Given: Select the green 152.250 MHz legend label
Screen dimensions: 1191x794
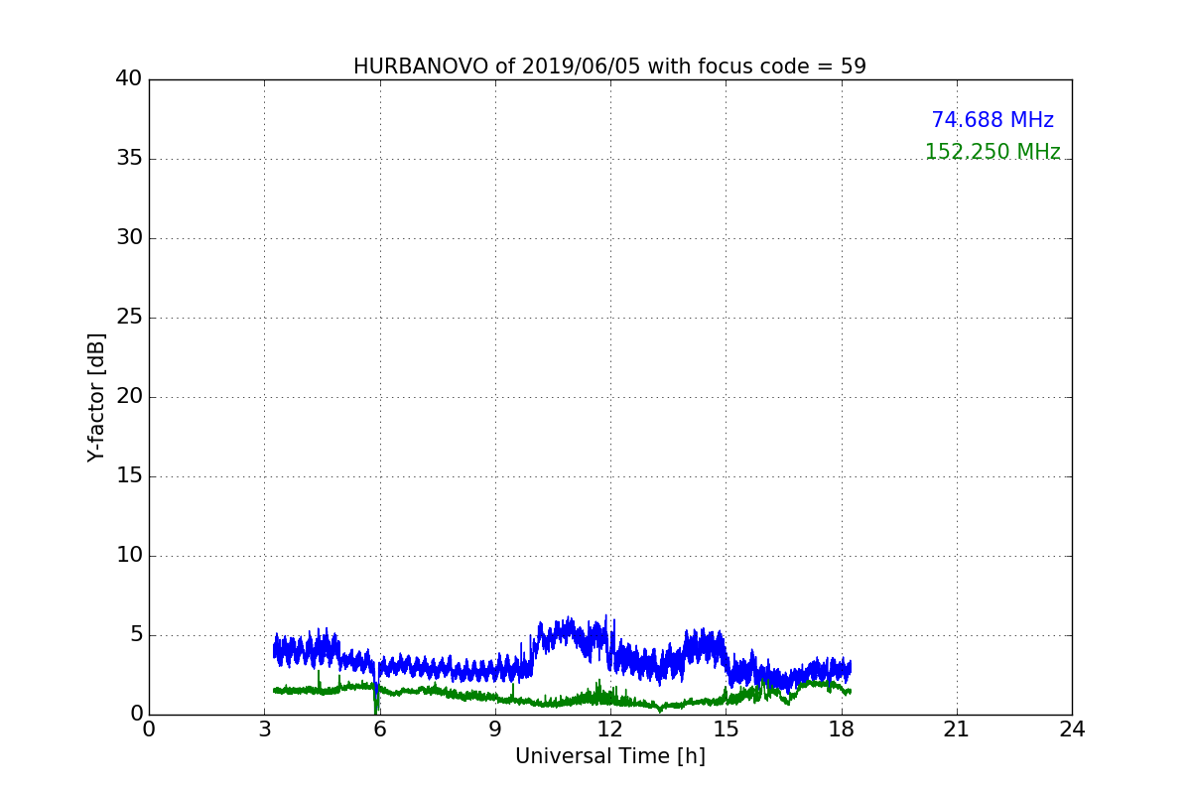Looking at the screenshot, I should coord(992,152).
